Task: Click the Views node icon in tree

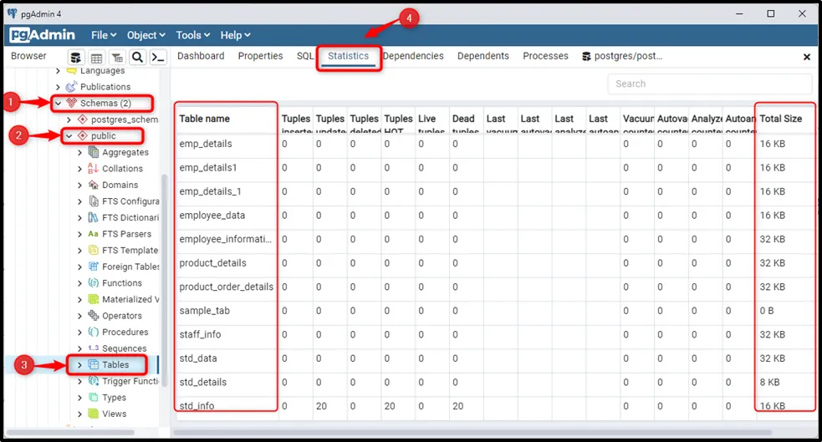Action: (94, 414)
